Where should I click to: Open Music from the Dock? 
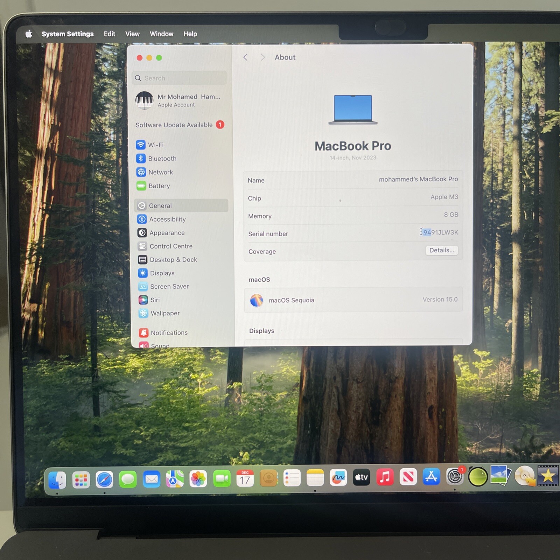[385, 477]
